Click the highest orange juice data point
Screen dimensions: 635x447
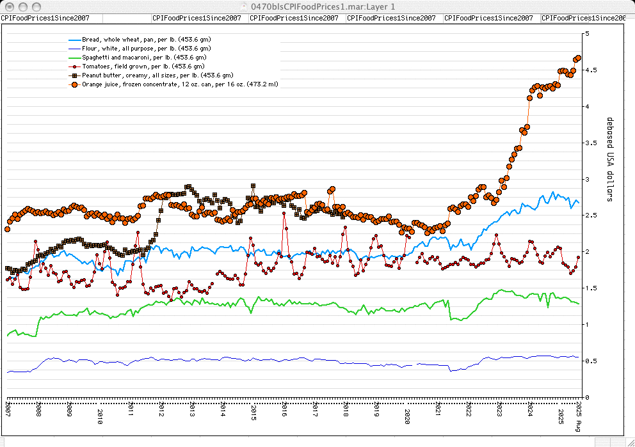pos(578,58)
